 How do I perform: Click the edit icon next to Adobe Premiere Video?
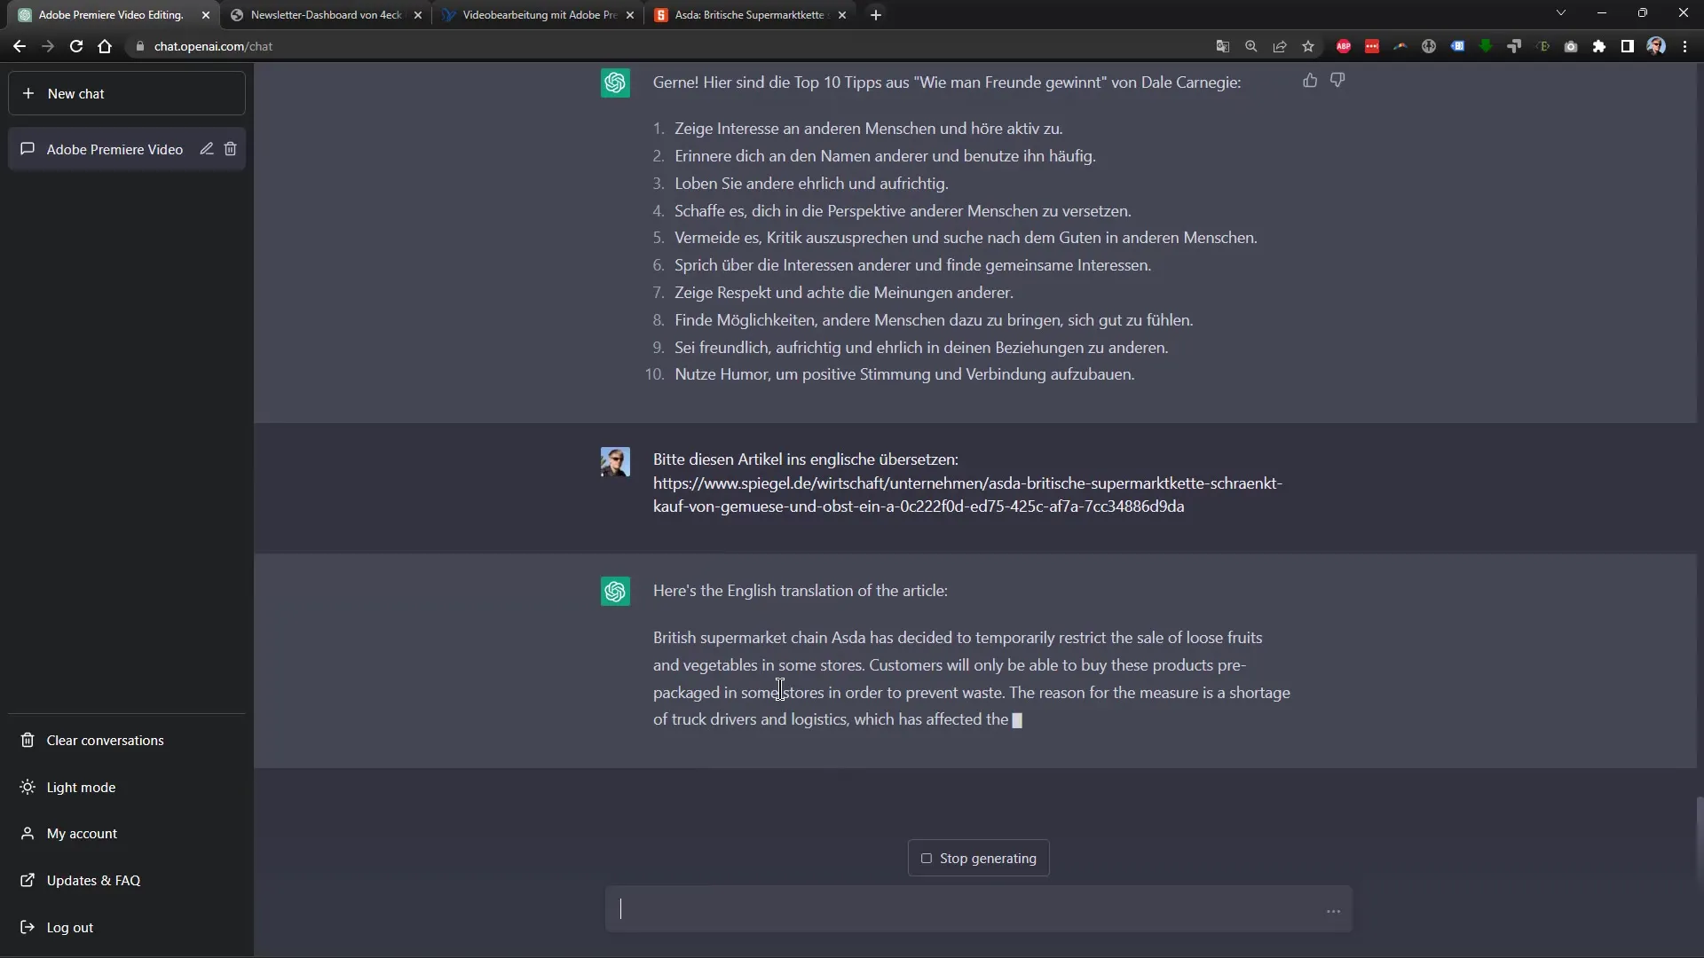pyautogui.click(x=206, y=148)
